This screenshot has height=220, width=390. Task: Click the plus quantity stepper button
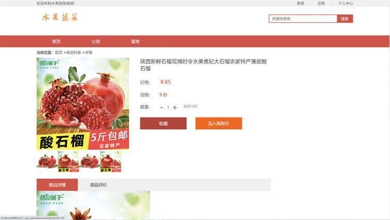(175, 107)
